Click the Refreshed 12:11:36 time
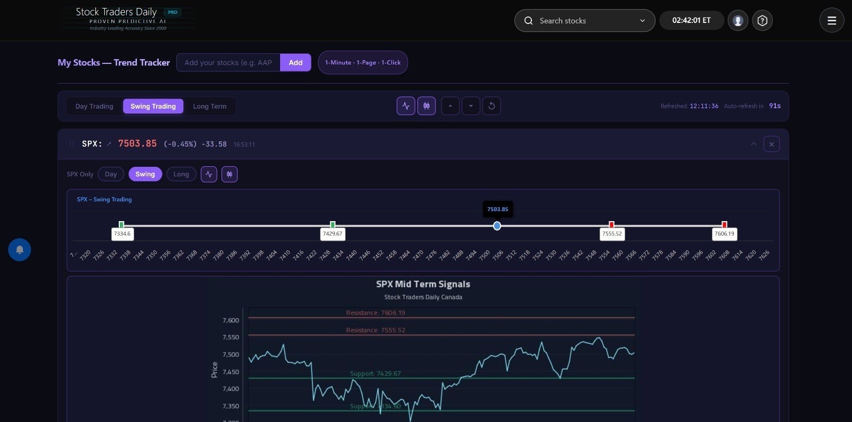 (690, 106)
